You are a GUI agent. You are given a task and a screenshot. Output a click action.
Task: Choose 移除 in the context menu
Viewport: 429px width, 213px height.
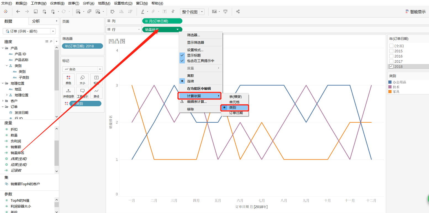coord(201,109)
